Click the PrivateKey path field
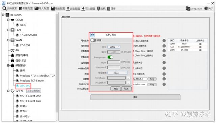 (116, 83)
